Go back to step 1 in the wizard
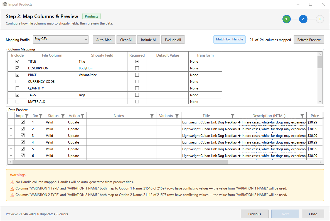The height and width of the screenshot is (221, 330). tap(286, 19)
